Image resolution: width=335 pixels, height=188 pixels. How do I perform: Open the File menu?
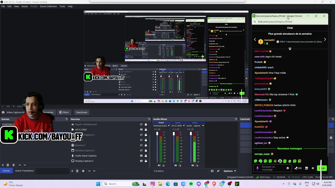3,6
